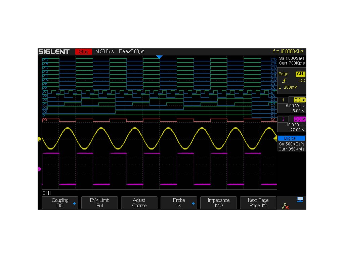This screenshot has height=258, width=344.
Task: Click the D15 digital channel label on right
Action: tap(273, 59)
